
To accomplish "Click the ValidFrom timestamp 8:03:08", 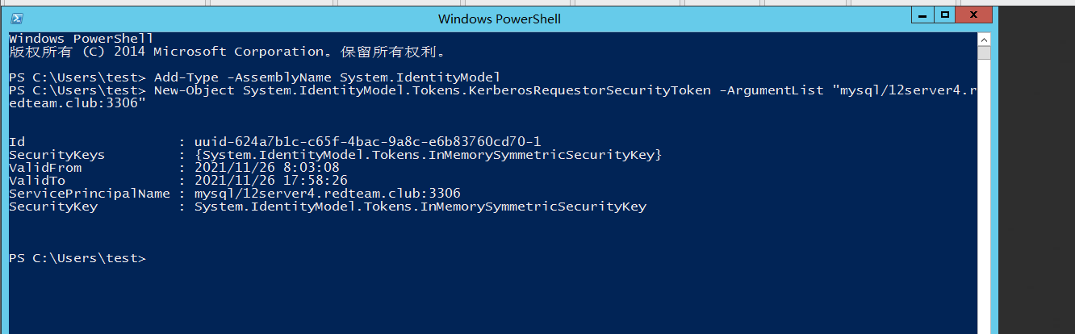I will click(x=267, y=168).
